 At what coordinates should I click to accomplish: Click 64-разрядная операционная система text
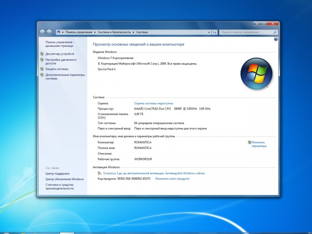coord(159,123)
